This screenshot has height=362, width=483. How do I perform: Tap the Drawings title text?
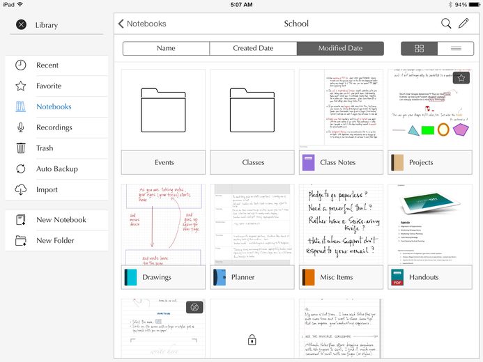point(157,277)
